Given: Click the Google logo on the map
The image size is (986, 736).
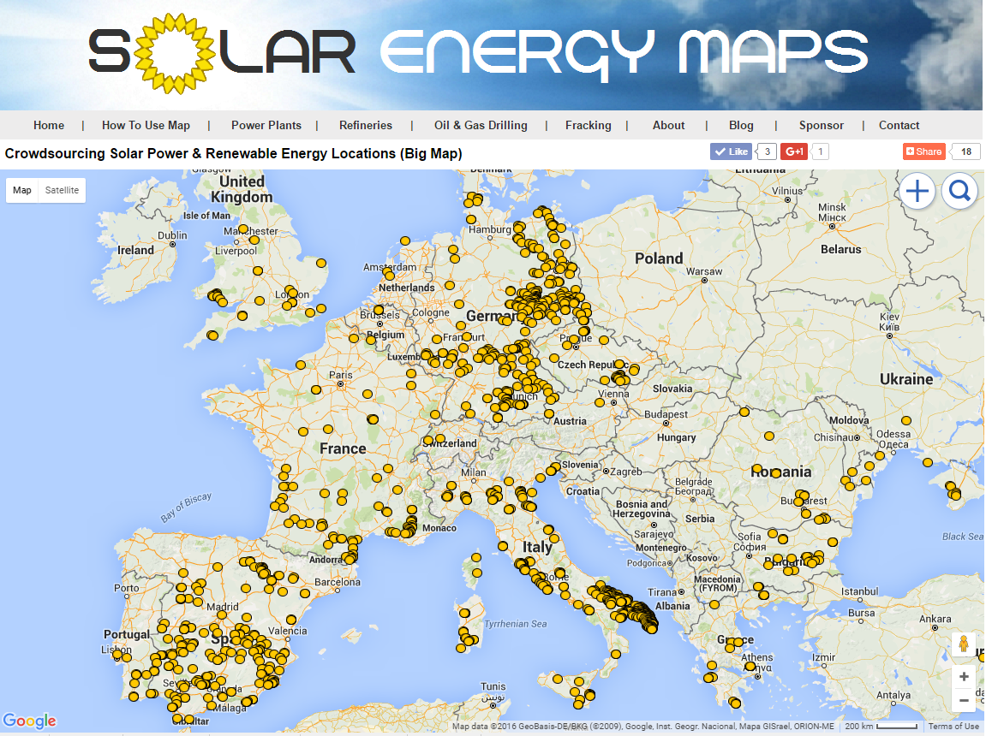Looking at the screenshot, I should [x=30, y=721].
